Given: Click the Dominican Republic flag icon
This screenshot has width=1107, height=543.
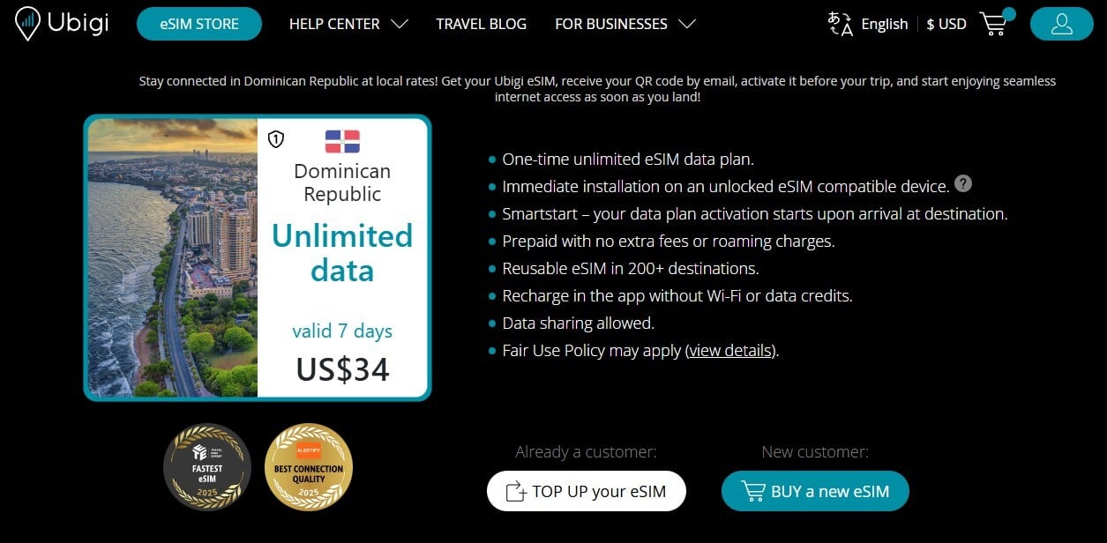Looking at the screenshot, I should [342, 141].
